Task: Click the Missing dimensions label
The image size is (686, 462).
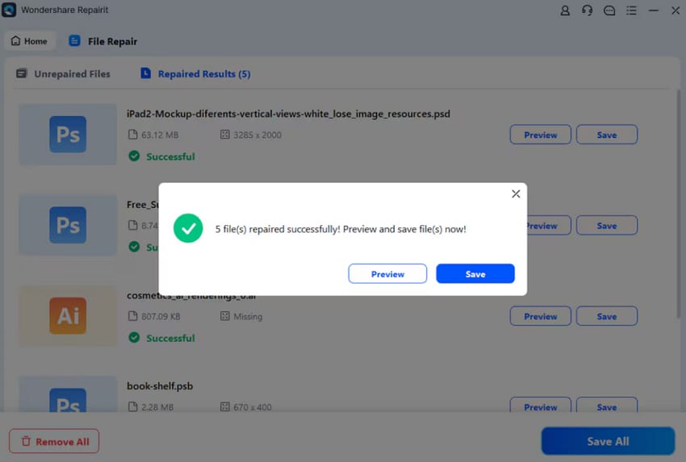Action: point(248,316)
